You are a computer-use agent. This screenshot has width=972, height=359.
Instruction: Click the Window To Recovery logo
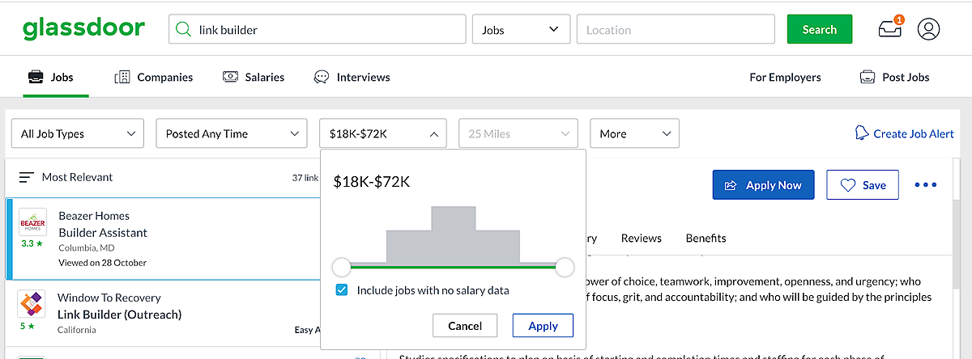(32, 304)
